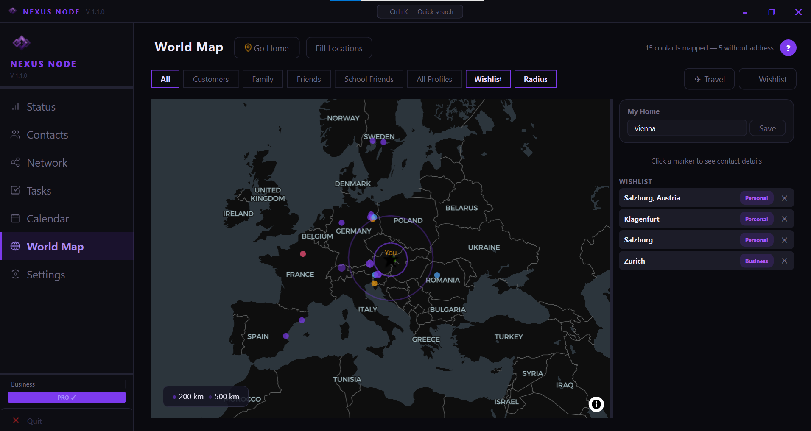Open the Calendar page
Viewport: 811px width, 431px height.
pyautogui.click(x=67, y=219)
